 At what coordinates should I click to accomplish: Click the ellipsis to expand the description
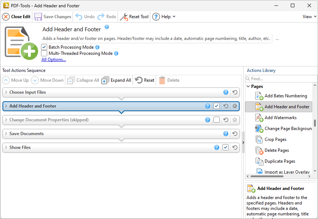[277, 39]
